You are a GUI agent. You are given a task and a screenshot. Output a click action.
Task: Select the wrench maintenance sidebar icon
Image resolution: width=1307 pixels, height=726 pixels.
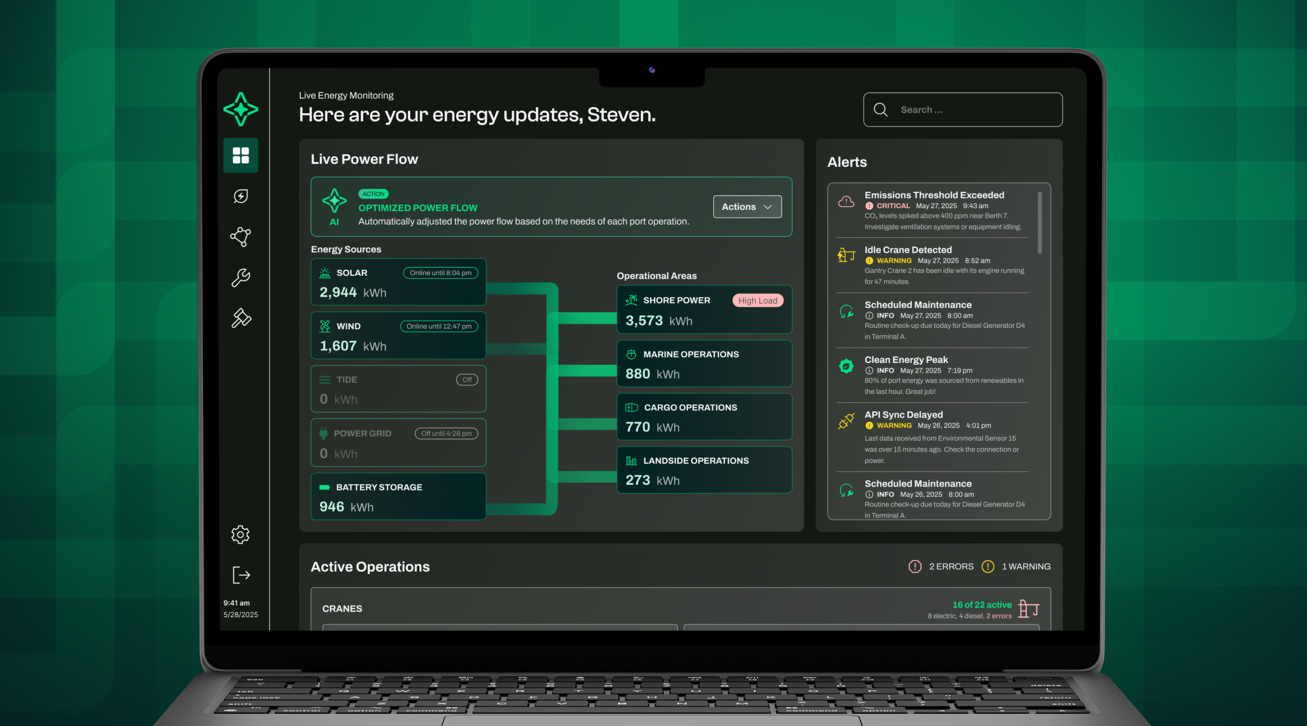[241, 278]
